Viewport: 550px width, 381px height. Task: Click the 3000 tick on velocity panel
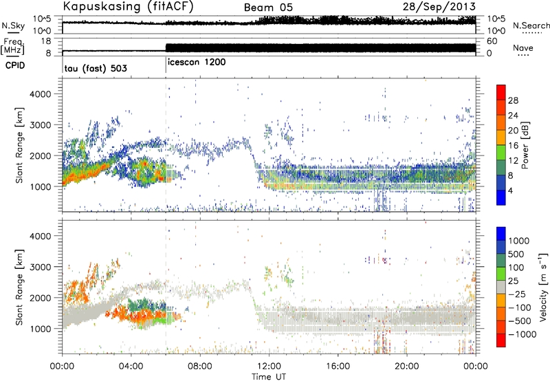(x=41, y=267)
